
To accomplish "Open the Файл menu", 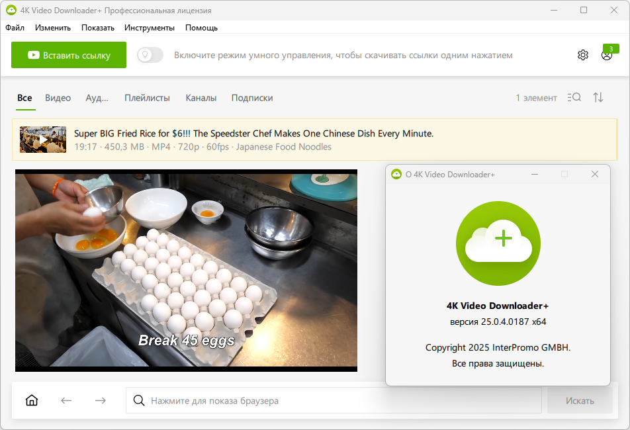I will pos(15,28).
